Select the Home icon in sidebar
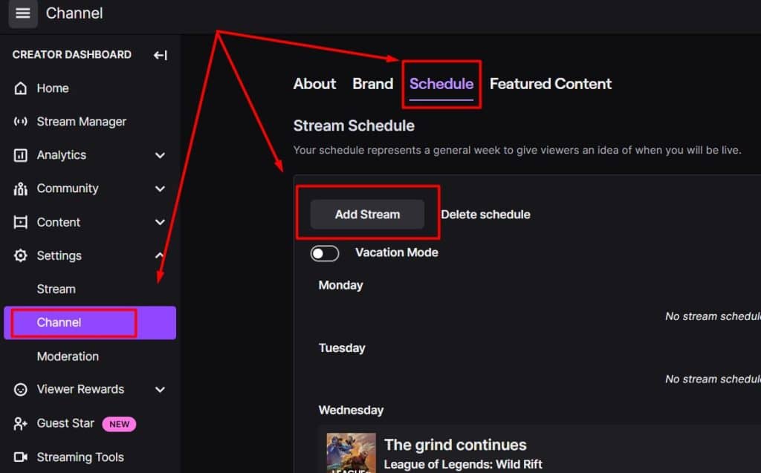Image resolution: width=761 pixels, height=473 pixels. (22, 88)
